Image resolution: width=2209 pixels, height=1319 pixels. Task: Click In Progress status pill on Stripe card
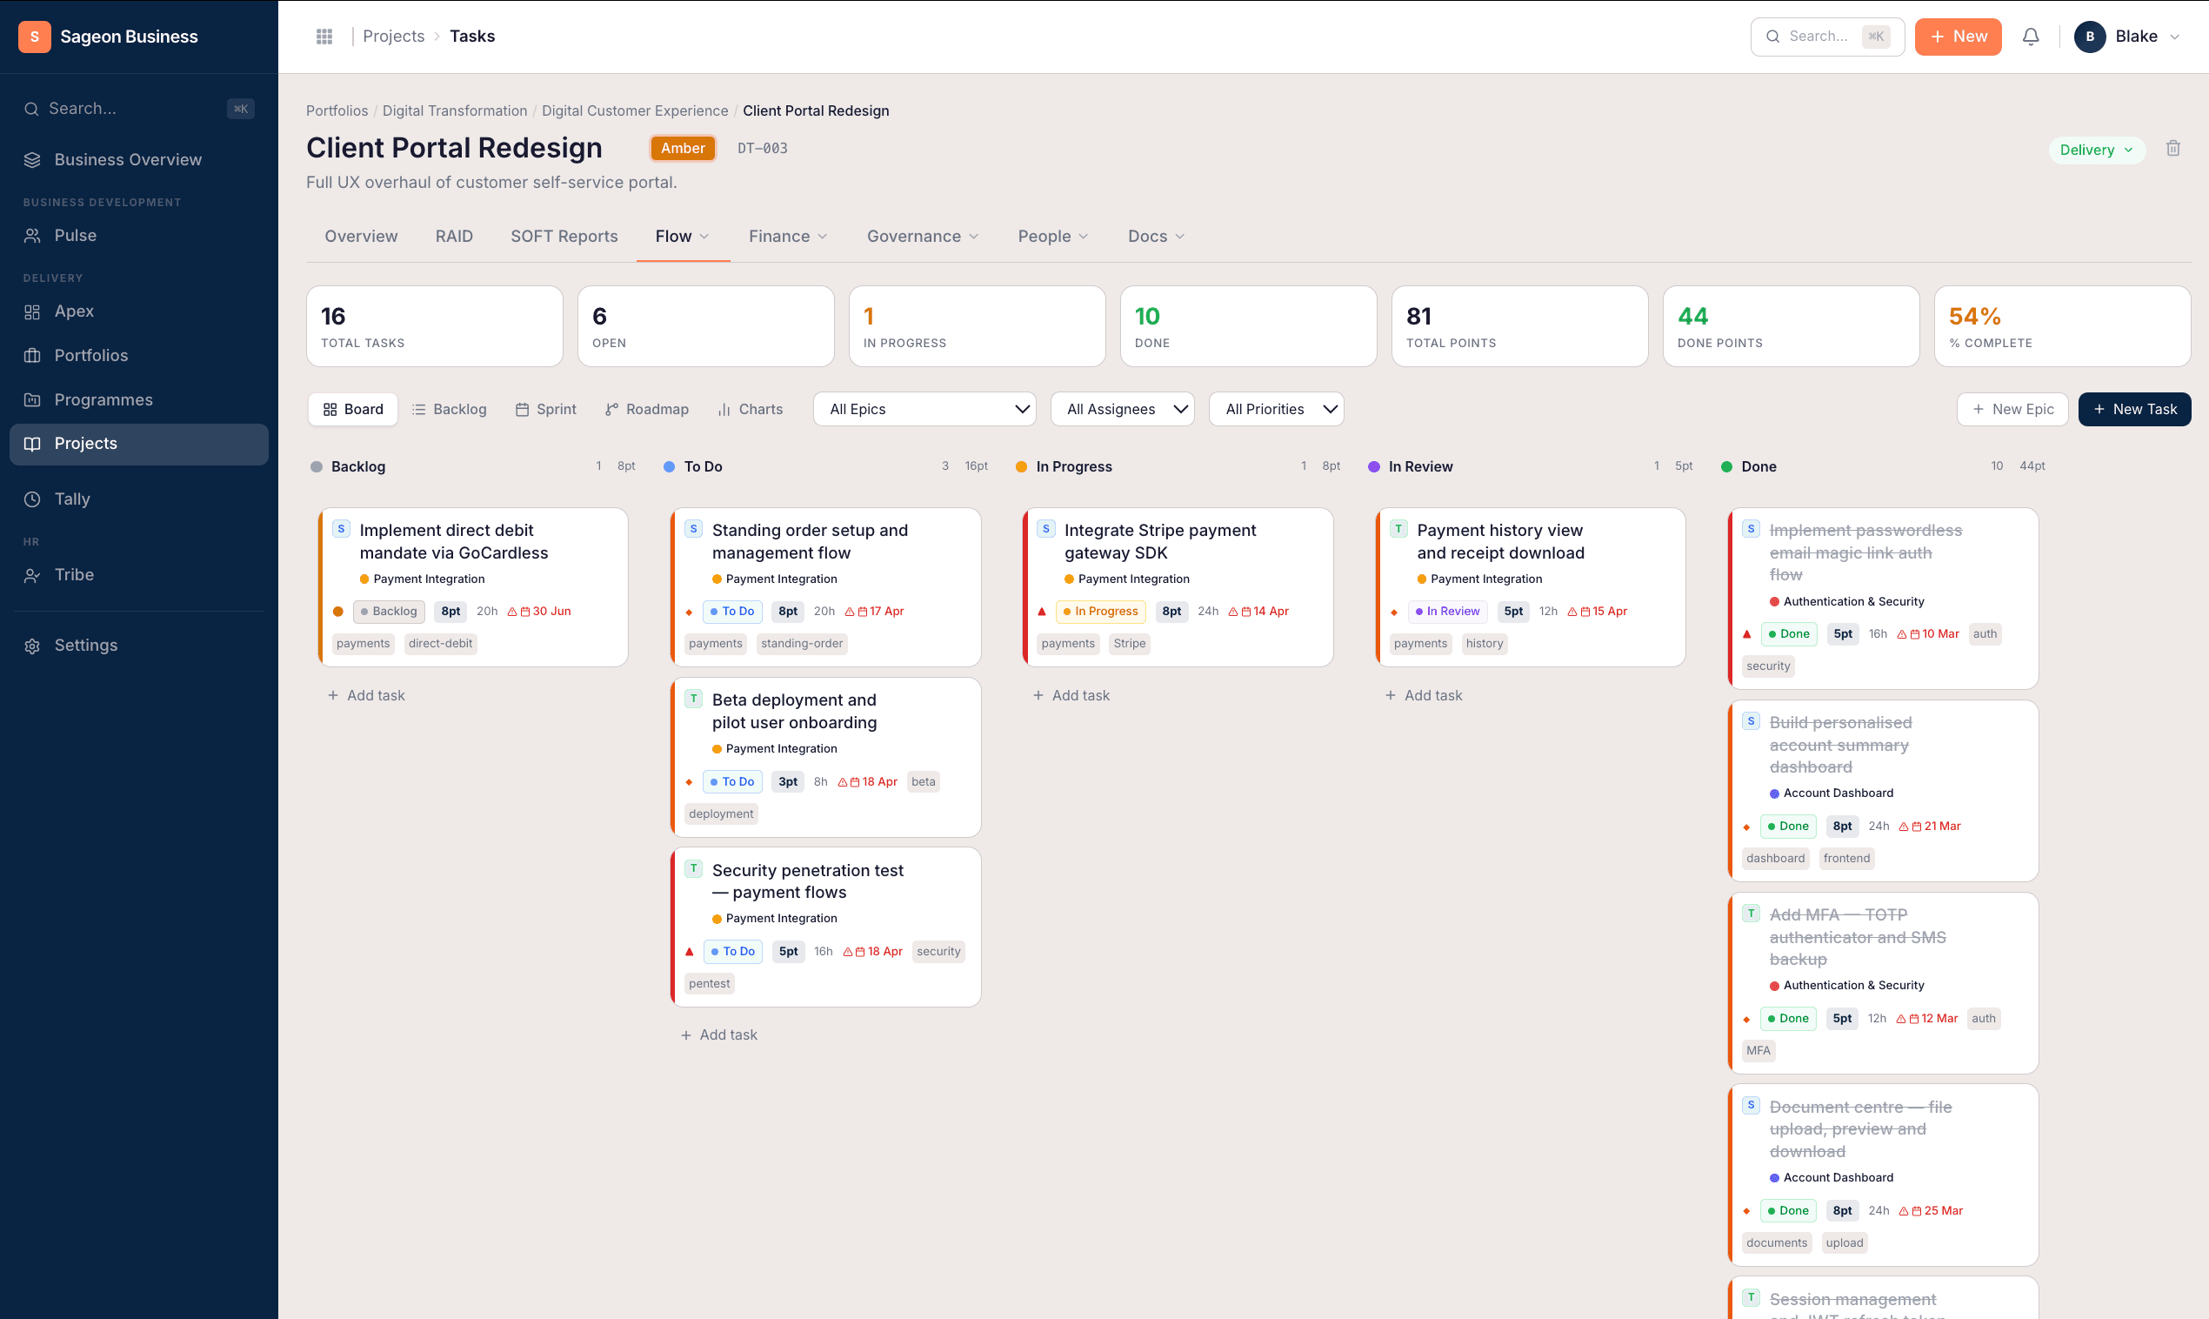[x=1100, y=612]
